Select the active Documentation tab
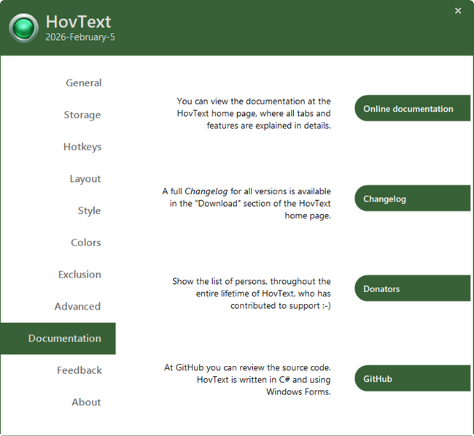 point(64,339)
